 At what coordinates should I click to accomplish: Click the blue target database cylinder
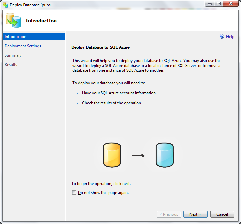pos(165,155)
